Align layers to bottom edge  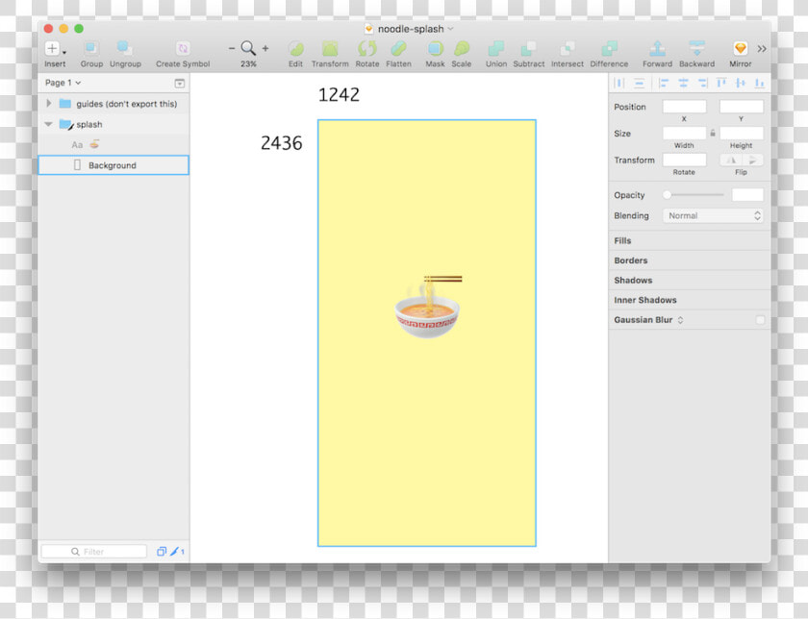[x=760, y=83]
